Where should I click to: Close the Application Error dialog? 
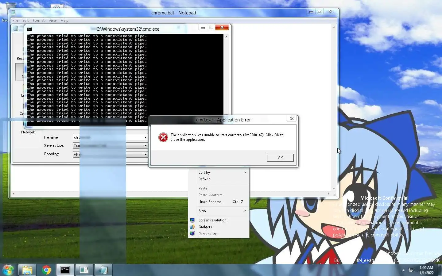[292, 118]
